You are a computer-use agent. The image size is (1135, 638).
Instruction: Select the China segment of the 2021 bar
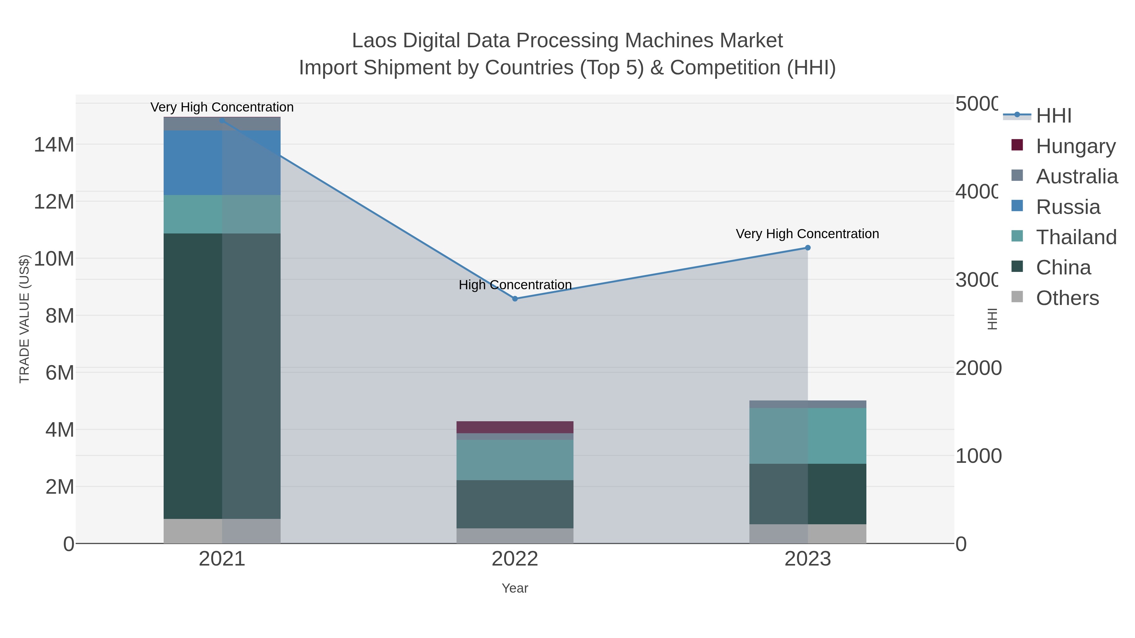tap(222, 376)
